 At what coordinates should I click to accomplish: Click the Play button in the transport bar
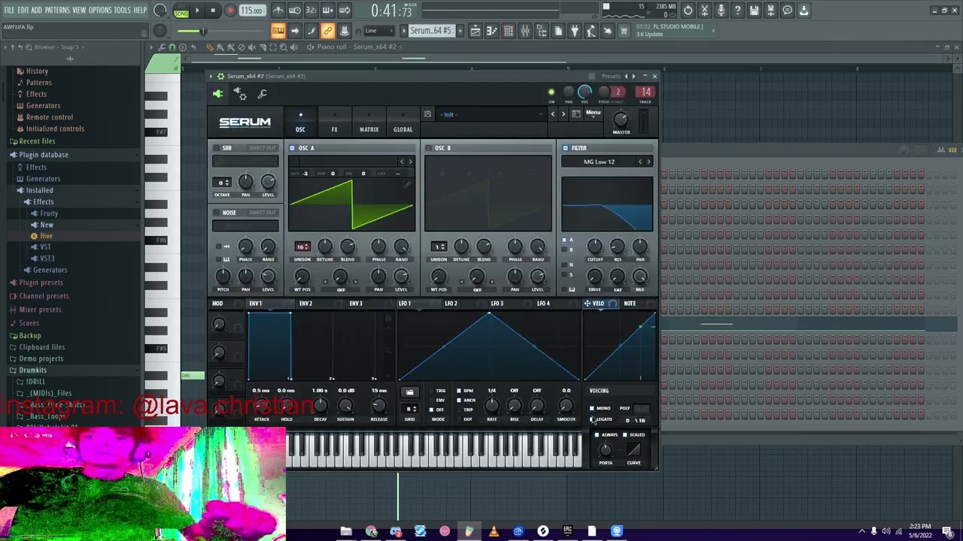pyautogui.click(x=197, y=11)
